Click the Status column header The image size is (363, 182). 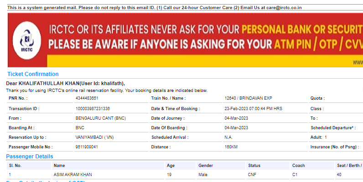click(x=254, y=166)
